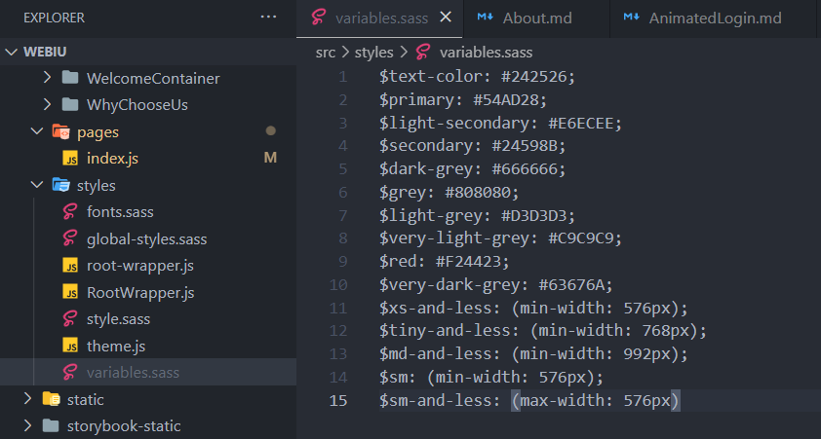
Task: Click the JS icon of root-wrapper.js
Action: 70,265
